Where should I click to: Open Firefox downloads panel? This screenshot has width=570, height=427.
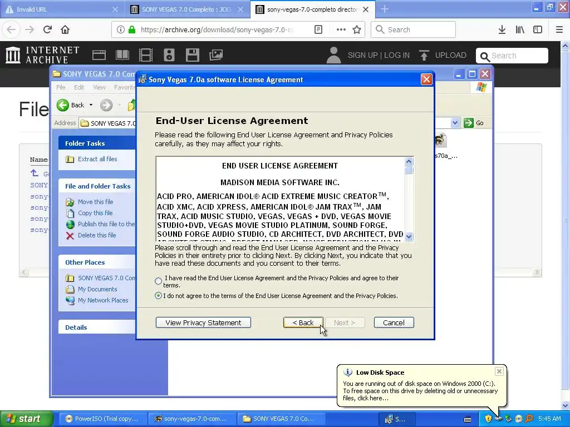pos(502,29)
